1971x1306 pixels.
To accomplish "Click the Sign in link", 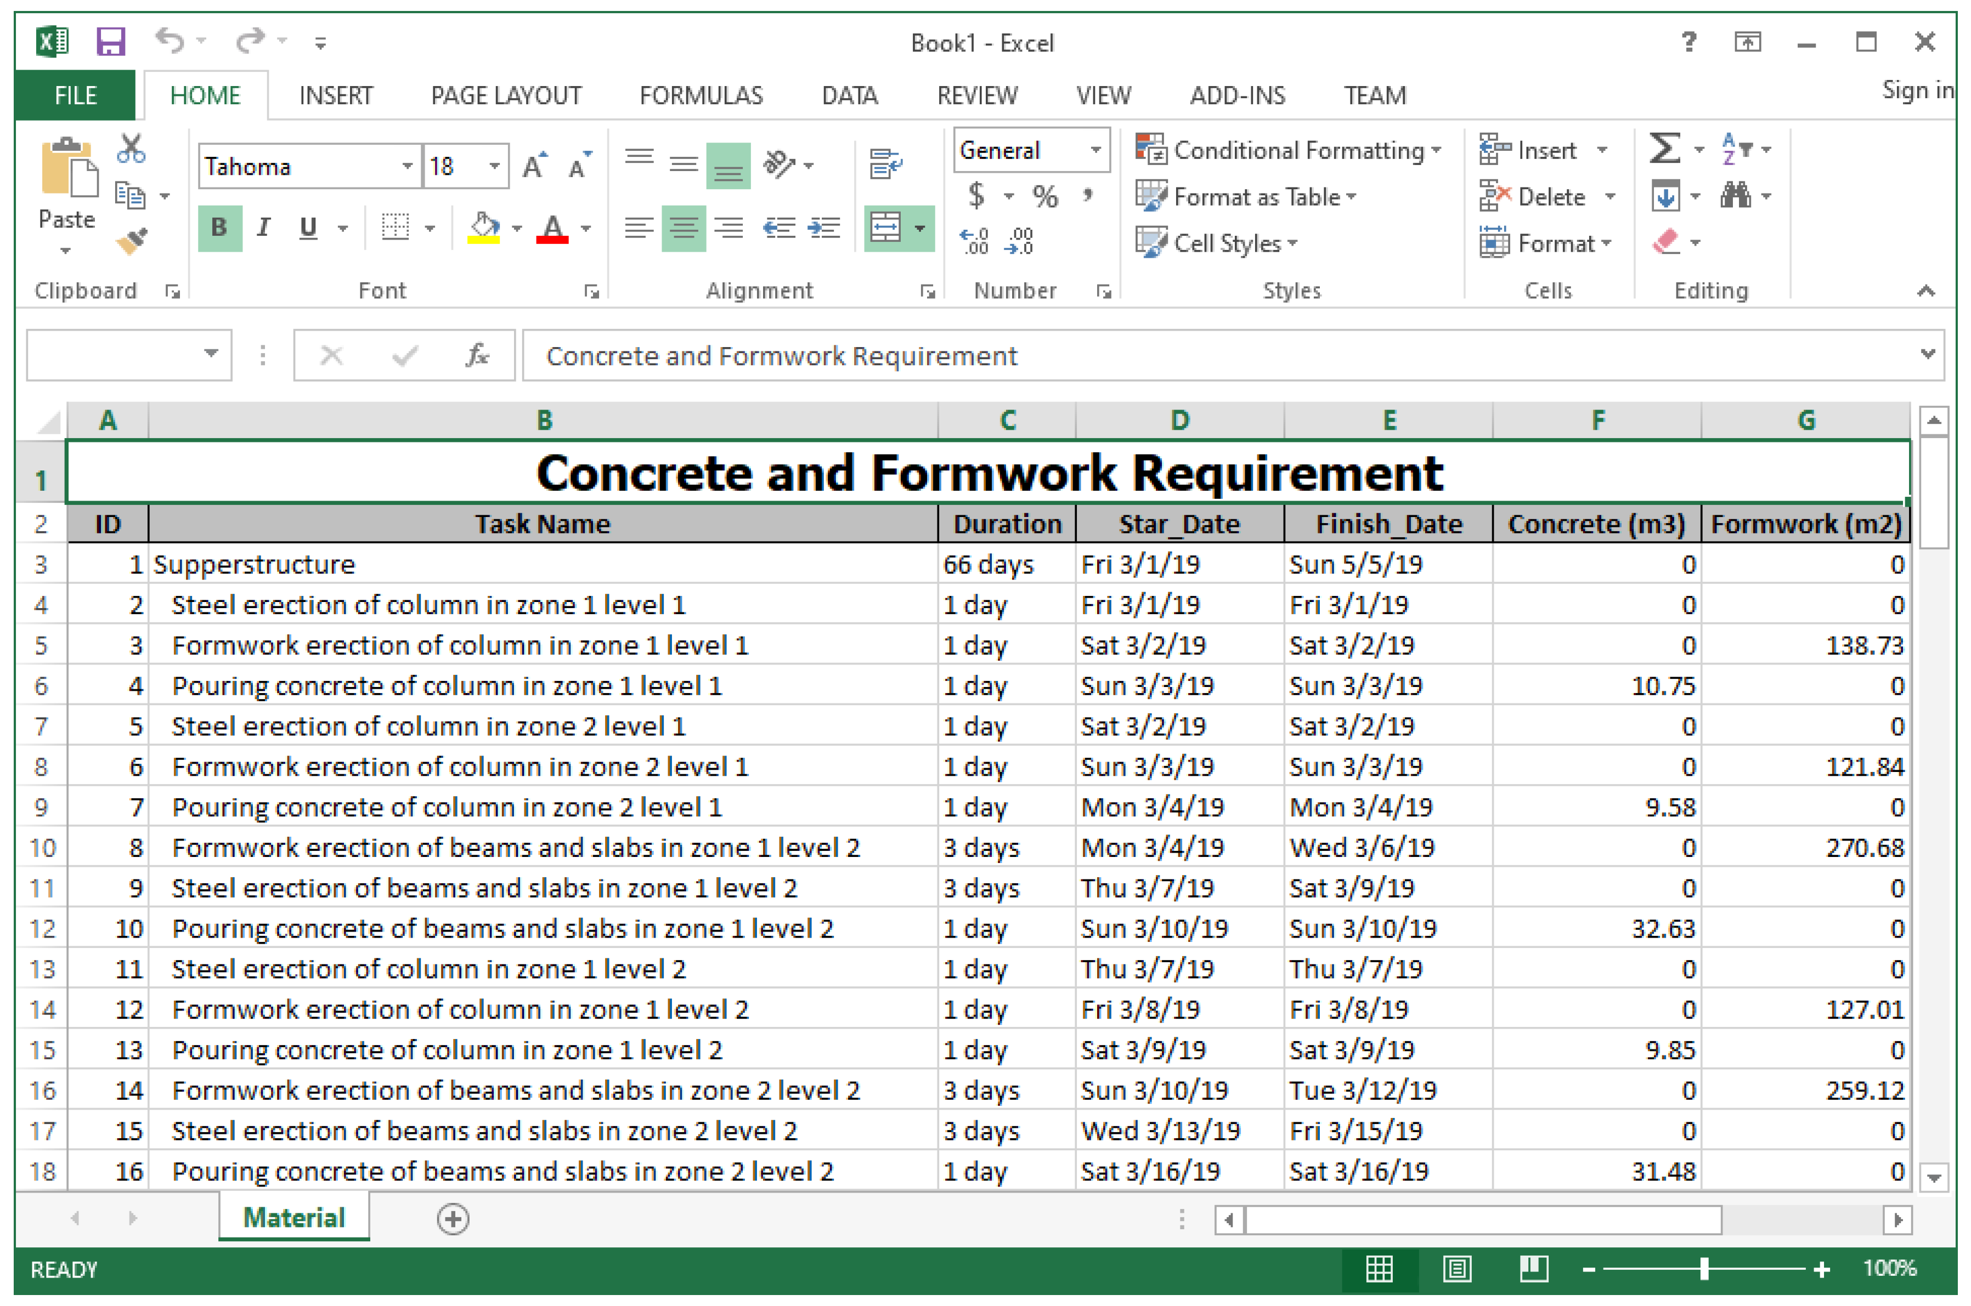I will click(1917, 90).
